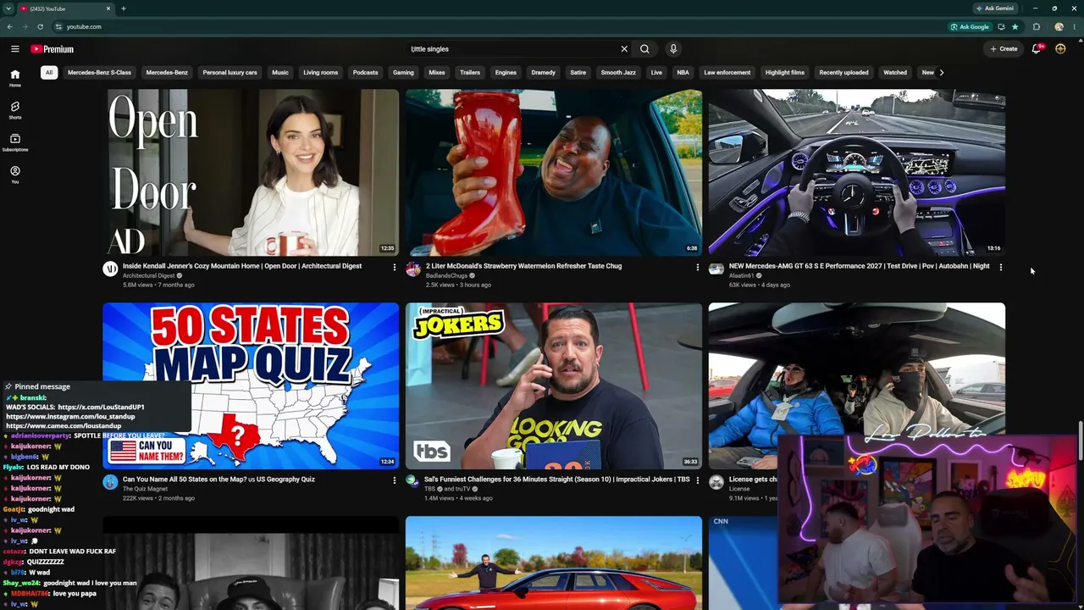Choose the Living rooms chip
Viewport: 1084px width, 610px height.
(321, 72)
